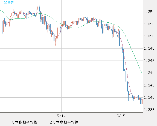Screen dimensions: 157x126
Task: Click the end of the green 25-period line
Action: pos(142,73)
